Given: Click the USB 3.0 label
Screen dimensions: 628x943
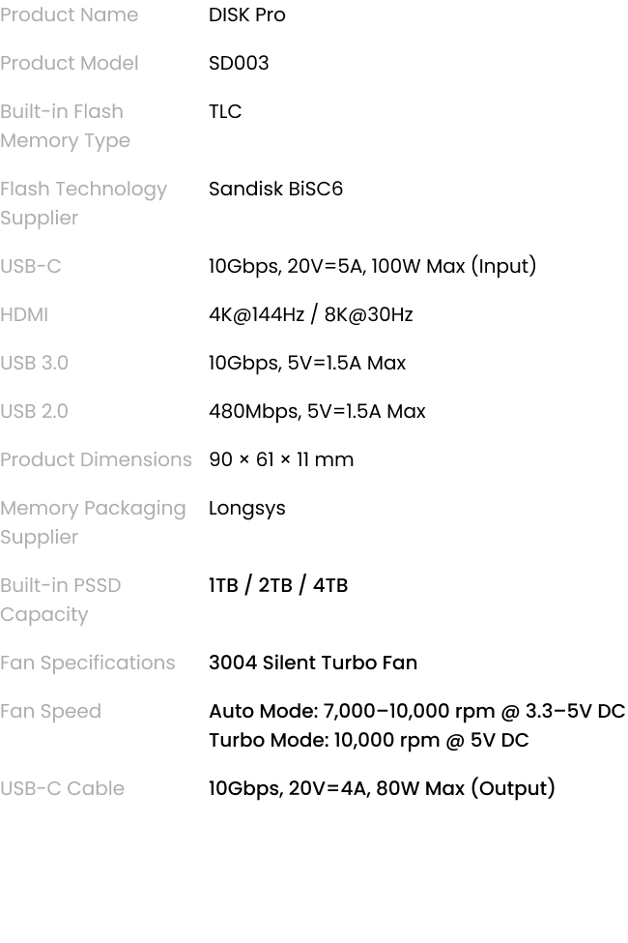Looking at the screenshot, I should [34, 363].
